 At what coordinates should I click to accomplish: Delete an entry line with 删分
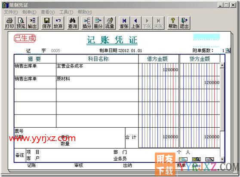[x=98, y=23]
